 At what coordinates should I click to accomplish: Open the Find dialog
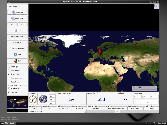coord(17,30)
